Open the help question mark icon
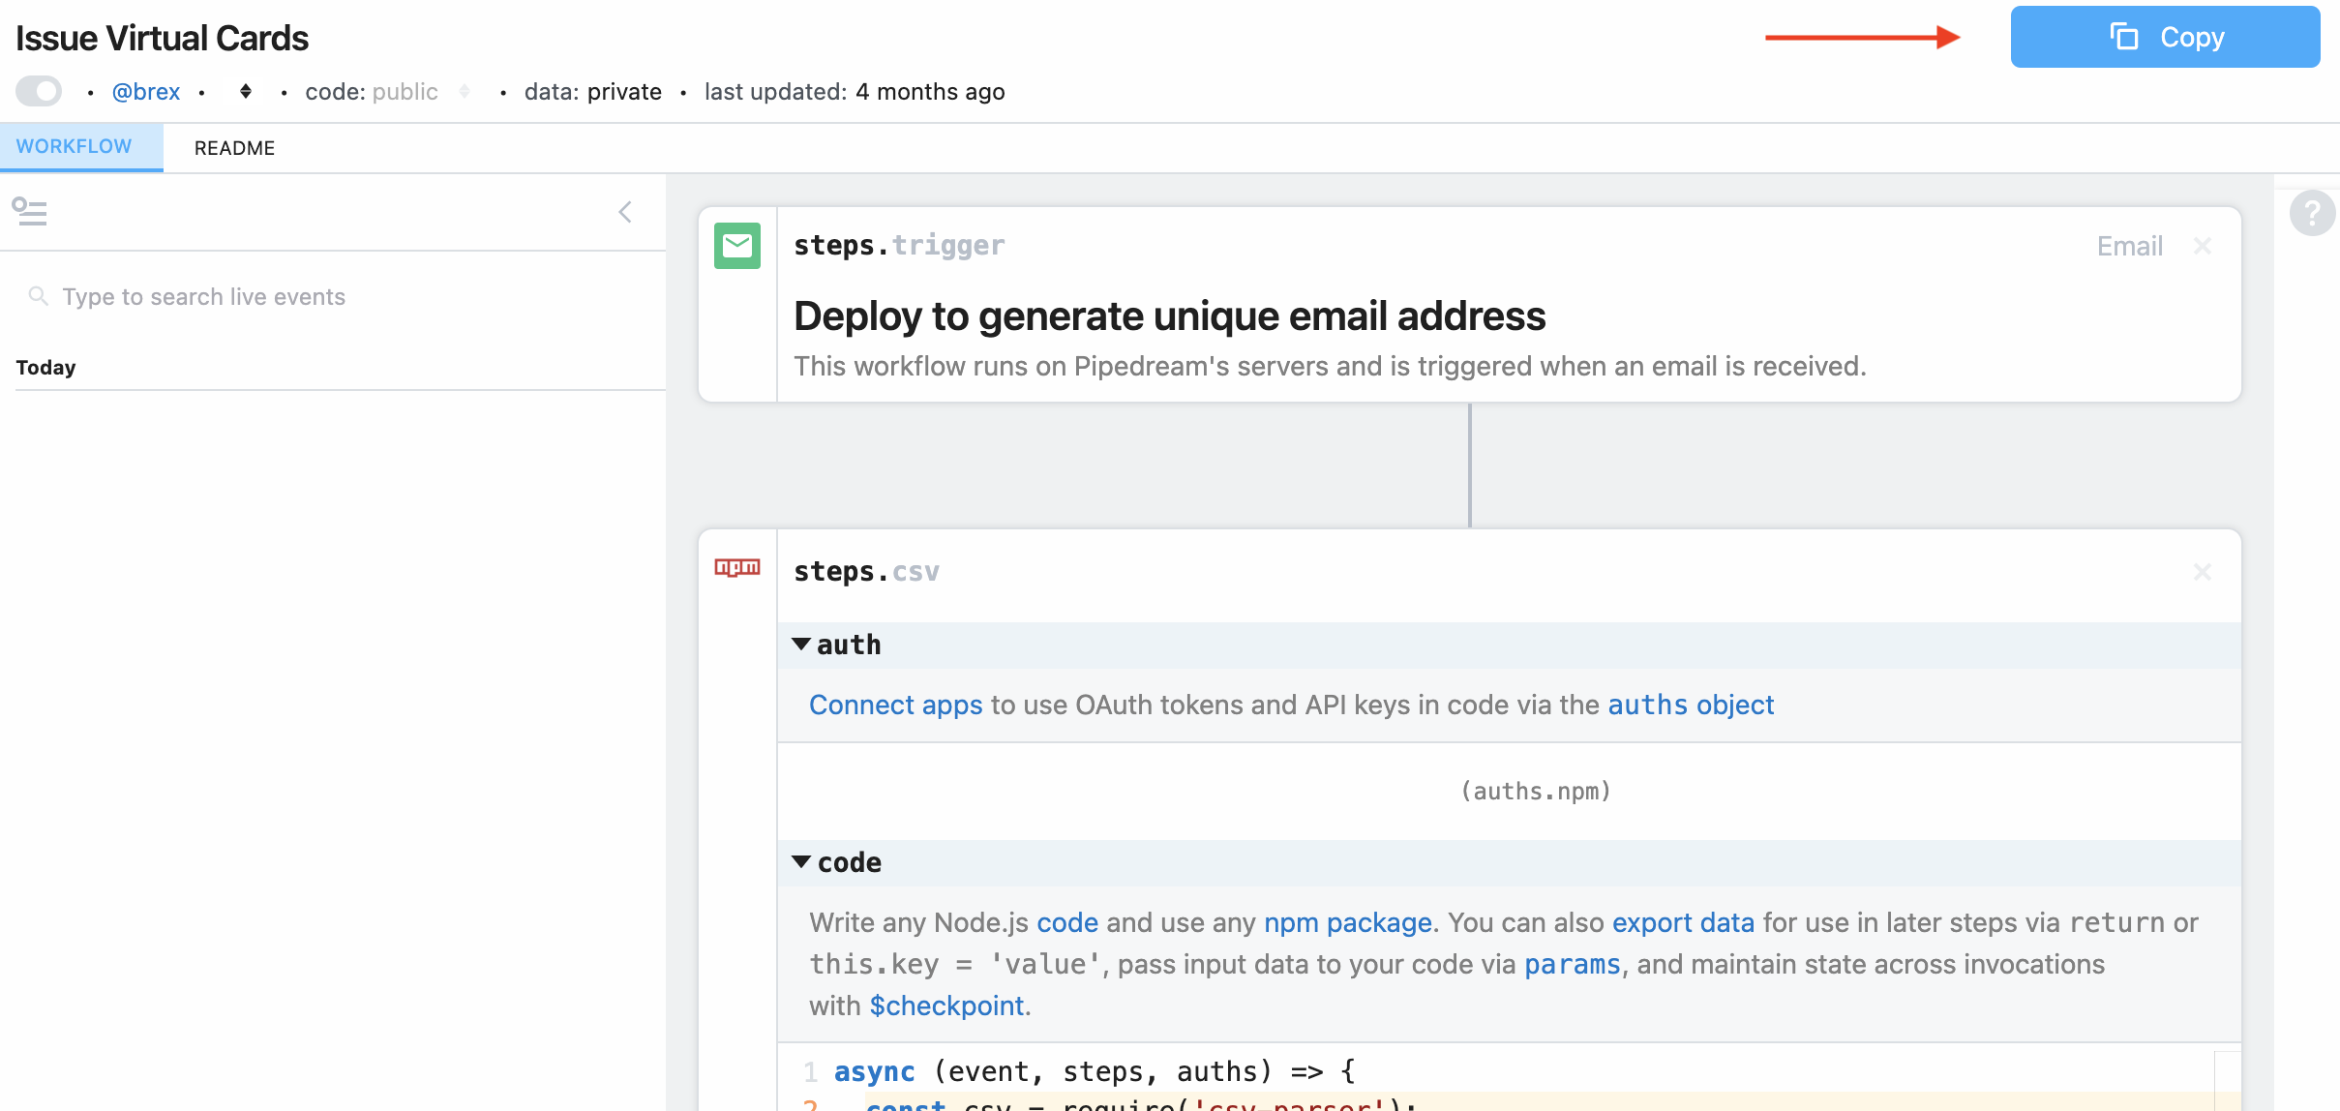The image size is (2340, 1111). (x=2312, y=213)
